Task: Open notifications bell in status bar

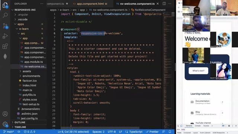Action: (x=170, y=132)
